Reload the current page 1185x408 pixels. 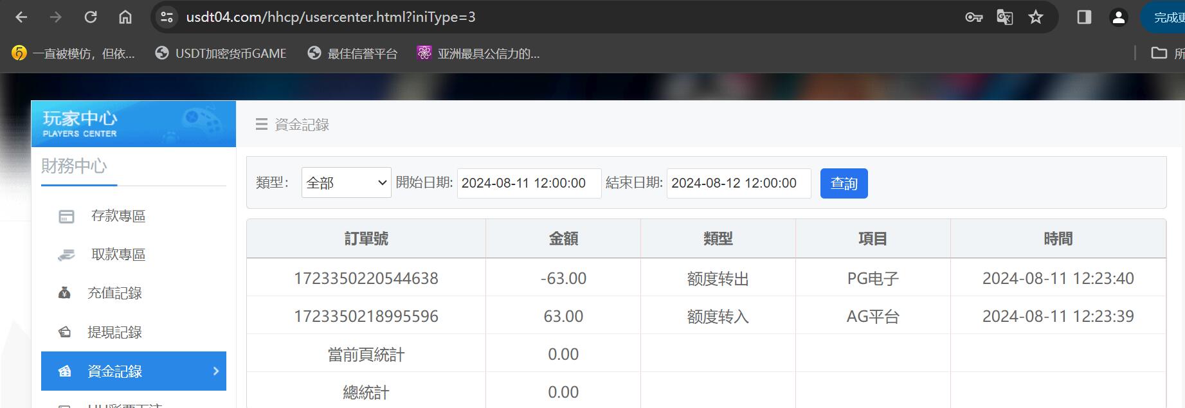91,17
